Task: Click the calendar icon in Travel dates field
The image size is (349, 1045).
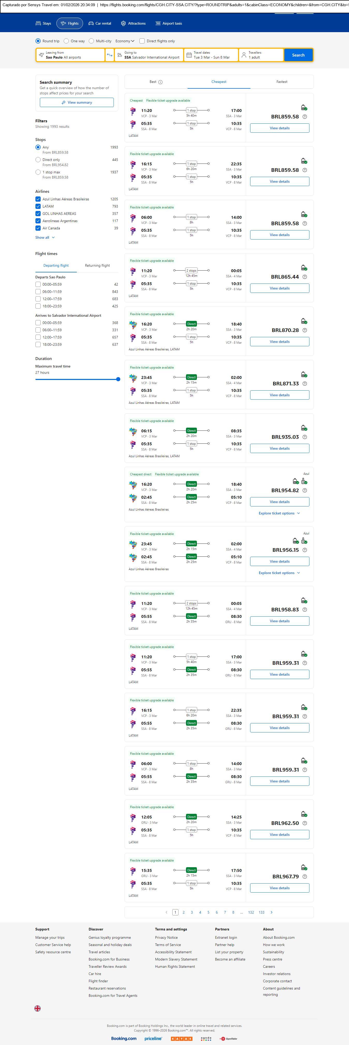Action: [189, 55]
